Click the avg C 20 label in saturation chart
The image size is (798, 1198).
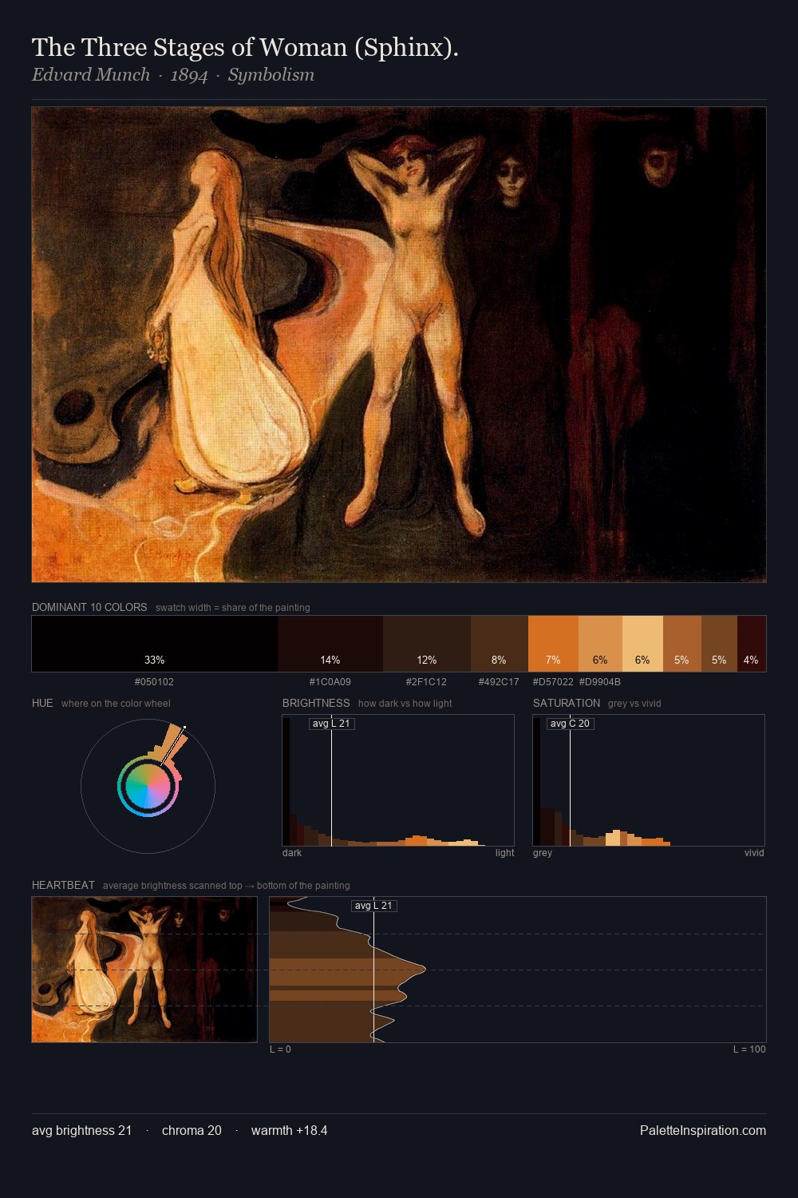tap(570, 724)
